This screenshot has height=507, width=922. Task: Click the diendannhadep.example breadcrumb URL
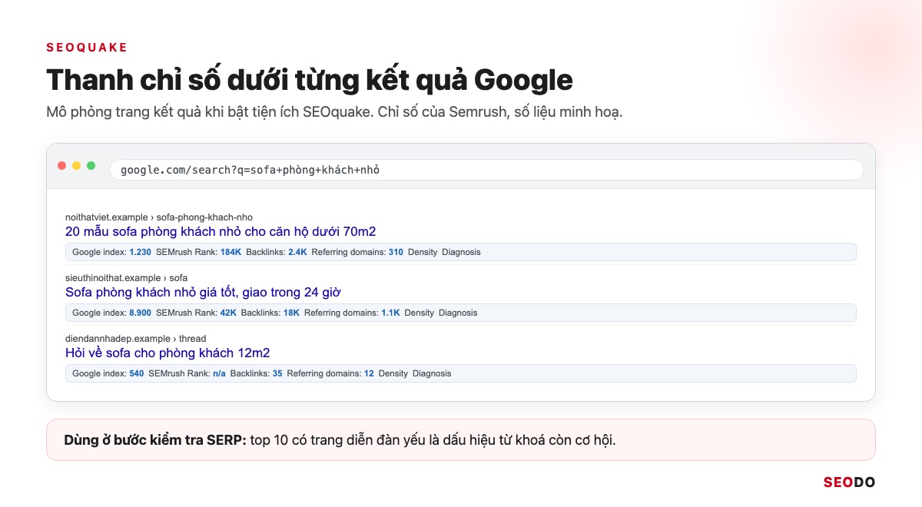(136, 339)
